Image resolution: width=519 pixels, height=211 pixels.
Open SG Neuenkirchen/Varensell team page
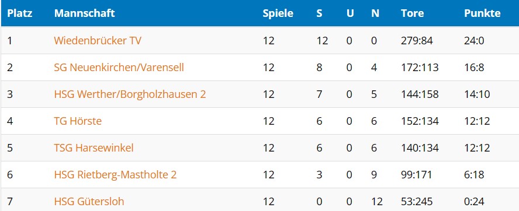tap(119, 68)
